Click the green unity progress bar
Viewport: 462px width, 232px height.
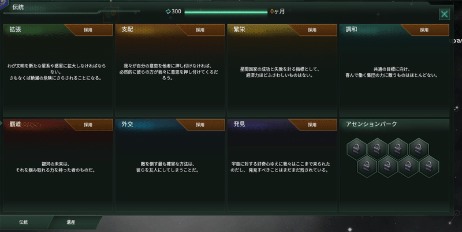(x=226, y=12)
